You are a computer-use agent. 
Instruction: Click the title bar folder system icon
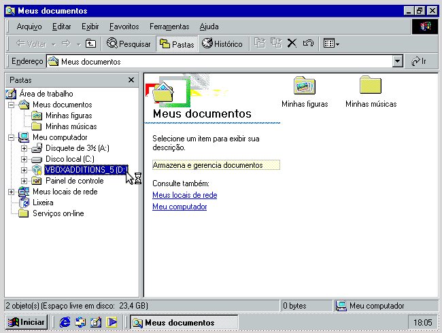10,11
